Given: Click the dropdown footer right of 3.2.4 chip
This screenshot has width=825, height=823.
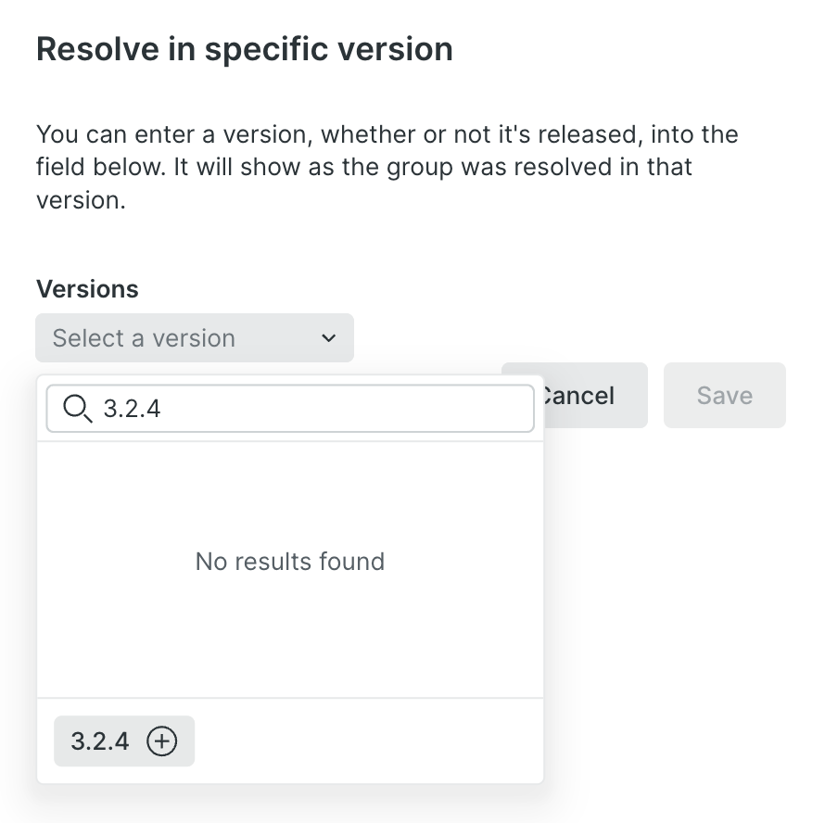Looking at the screenshot, I should tap(371, 741).
